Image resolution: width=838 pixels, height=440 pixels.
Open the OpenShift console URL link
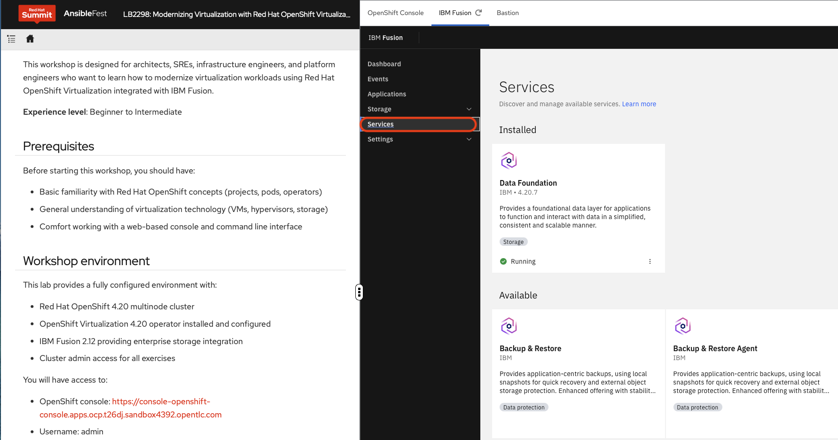tap(161, 401)
